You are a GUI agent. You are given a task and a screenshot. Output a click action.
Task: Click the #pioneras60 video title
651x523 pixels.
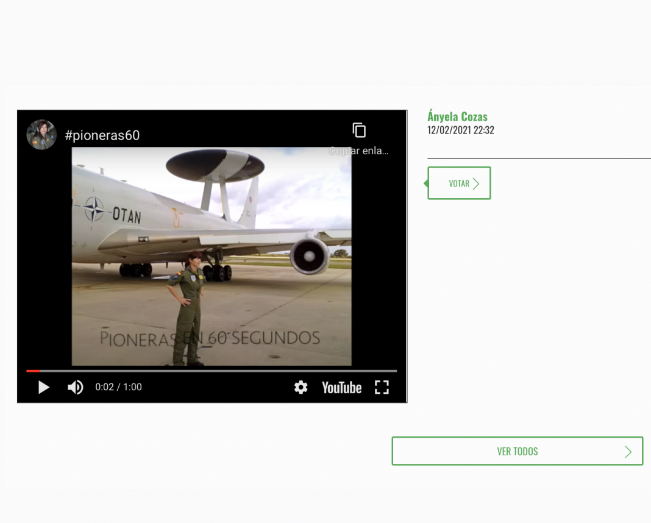pos(102,135)
